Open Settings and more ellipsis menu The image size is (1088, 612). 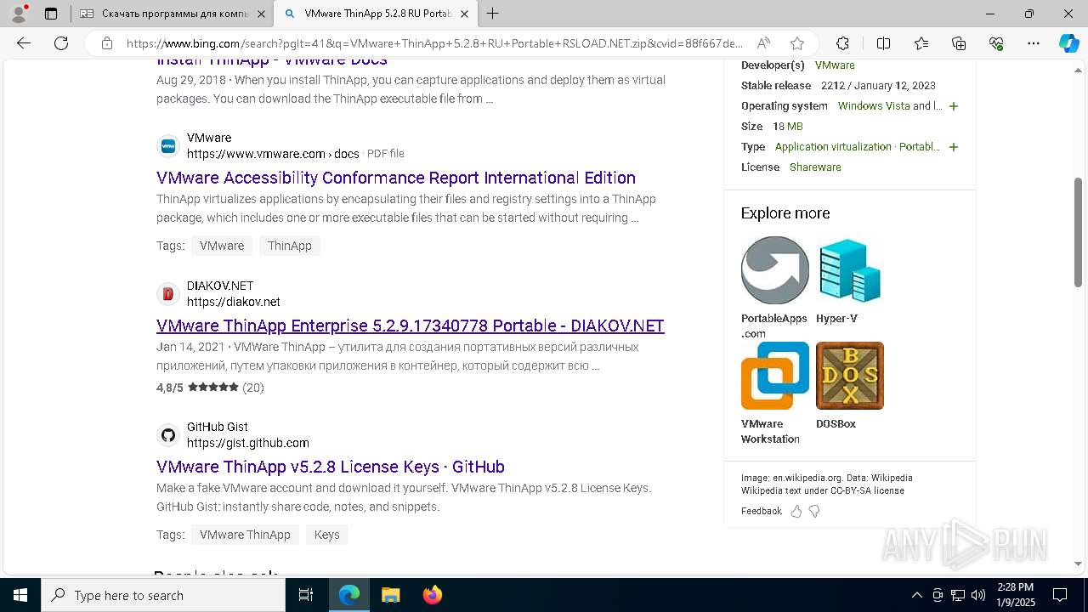click(1034, 43)
